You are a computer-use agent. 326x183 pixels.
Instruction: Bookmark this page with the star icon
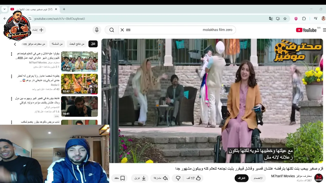[285, 19]
